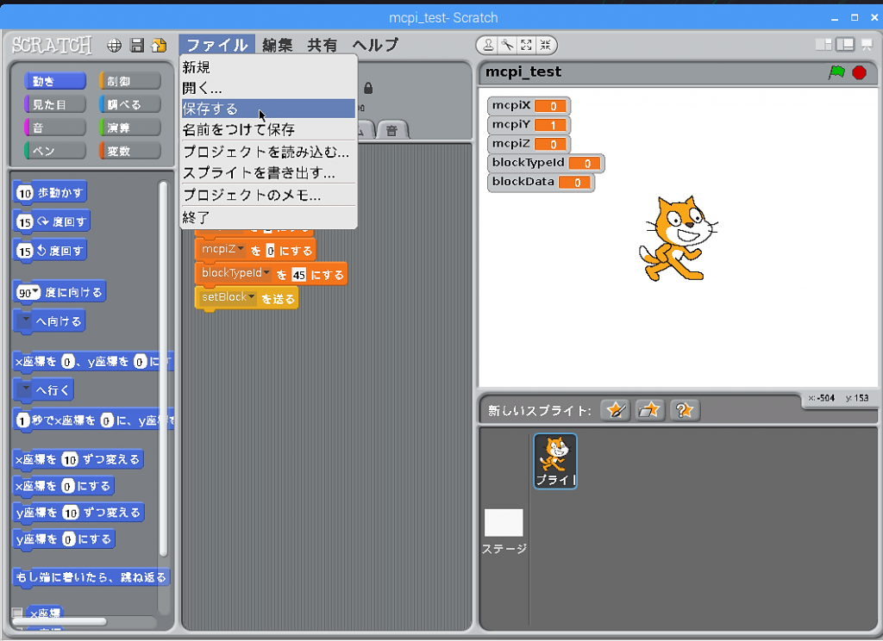The image size is (883, 641).
Task: Click the y座標を 0 にする block
Action: [64, 539]
